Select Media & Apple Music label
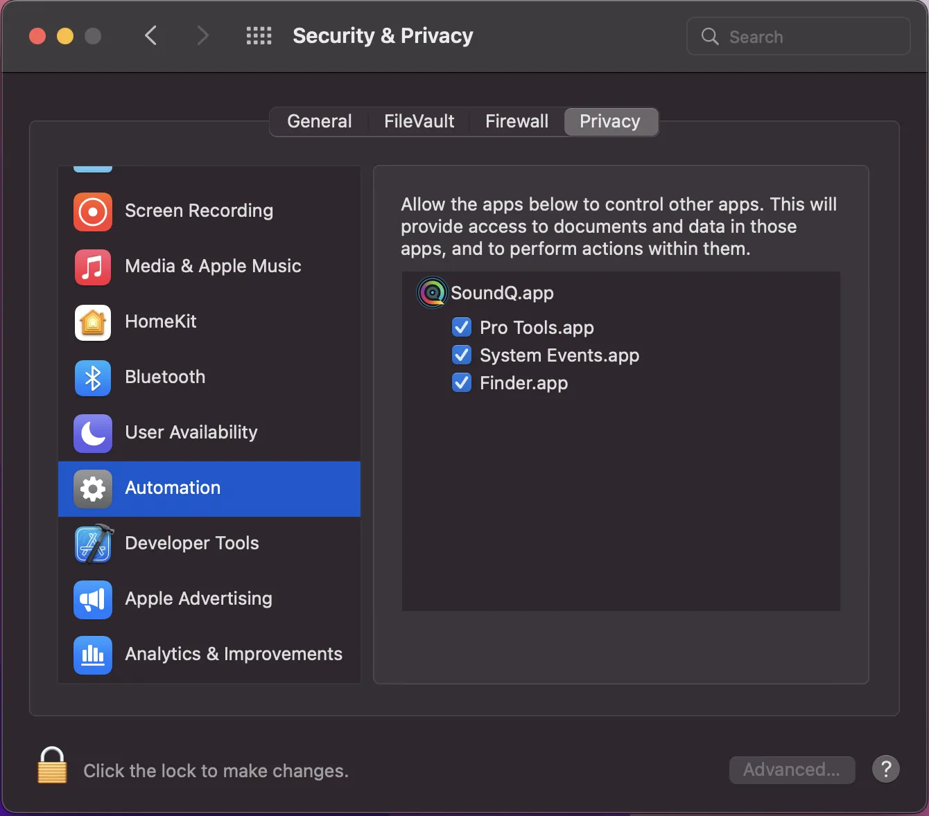This screenshot has height=816, width=929. pos(214,266)
